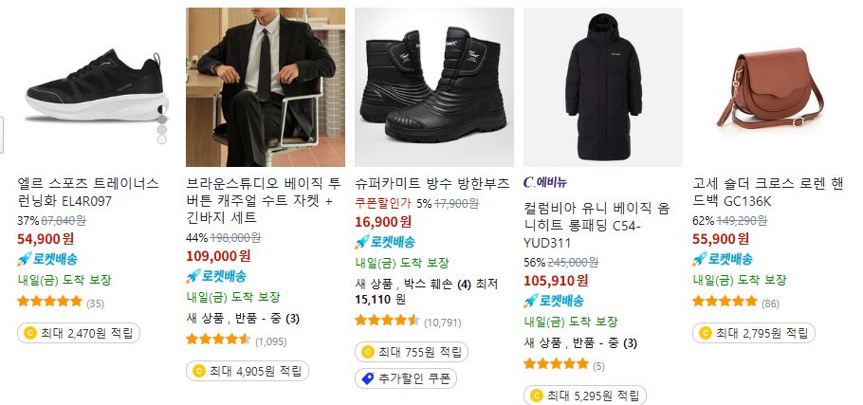The image size is (863, 405).
Task: Open 브라운스튜디오 수트 자켓 세트 title
Action: pos(264,200)
